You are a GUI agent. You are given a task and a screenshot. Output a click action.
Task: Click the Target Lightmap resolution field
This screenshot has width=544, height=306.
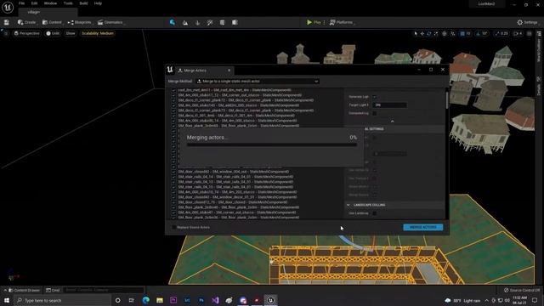[x=389, y=105]
